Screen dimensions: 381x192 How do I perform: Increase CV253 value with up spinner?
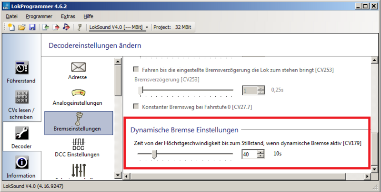click(x=261, y=89)
